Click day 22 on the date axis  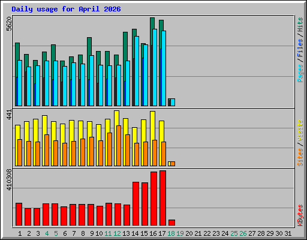(x=207, y=233)
